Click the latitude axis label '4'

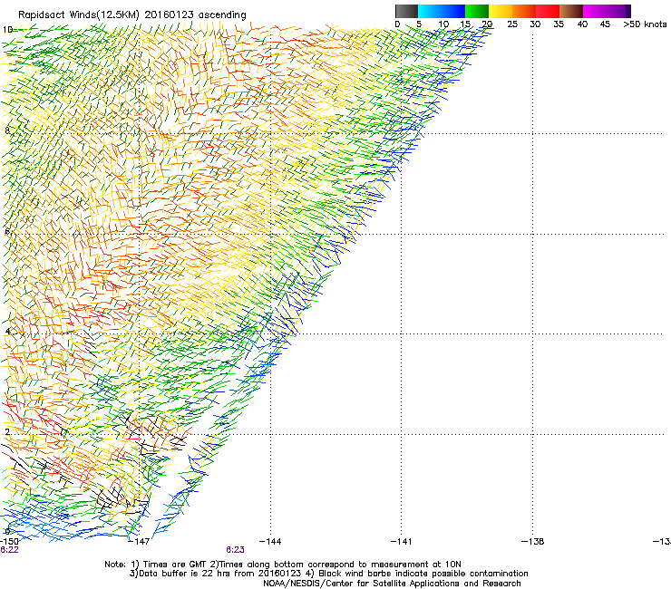coord(7,331)
